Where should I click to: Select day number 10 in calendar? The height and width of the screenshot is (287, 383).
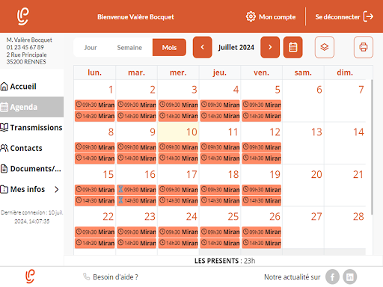(x=191, y=132)
